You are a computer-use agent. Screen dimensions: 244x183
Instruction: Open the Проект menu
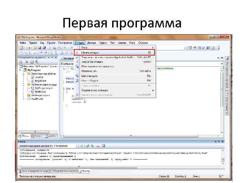coord(51,43)
